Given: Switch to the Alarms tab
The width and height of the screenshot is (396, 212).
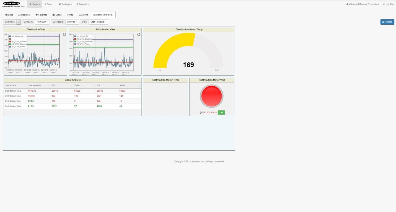Looking at the screenshot, I should [83, 15].
